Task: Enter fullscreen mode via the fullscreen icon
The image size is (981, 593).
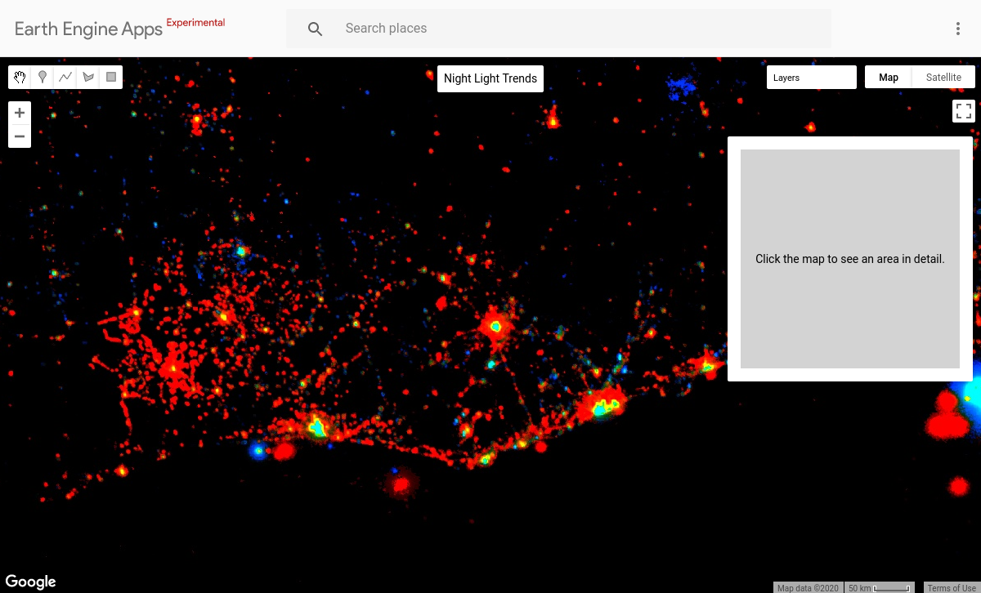Action: click(963, 110)
